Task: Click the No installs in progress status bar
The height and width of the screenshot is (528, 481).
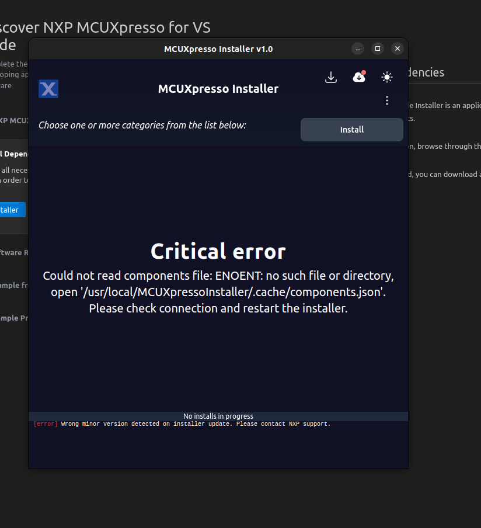Action: tap(218, 416)
